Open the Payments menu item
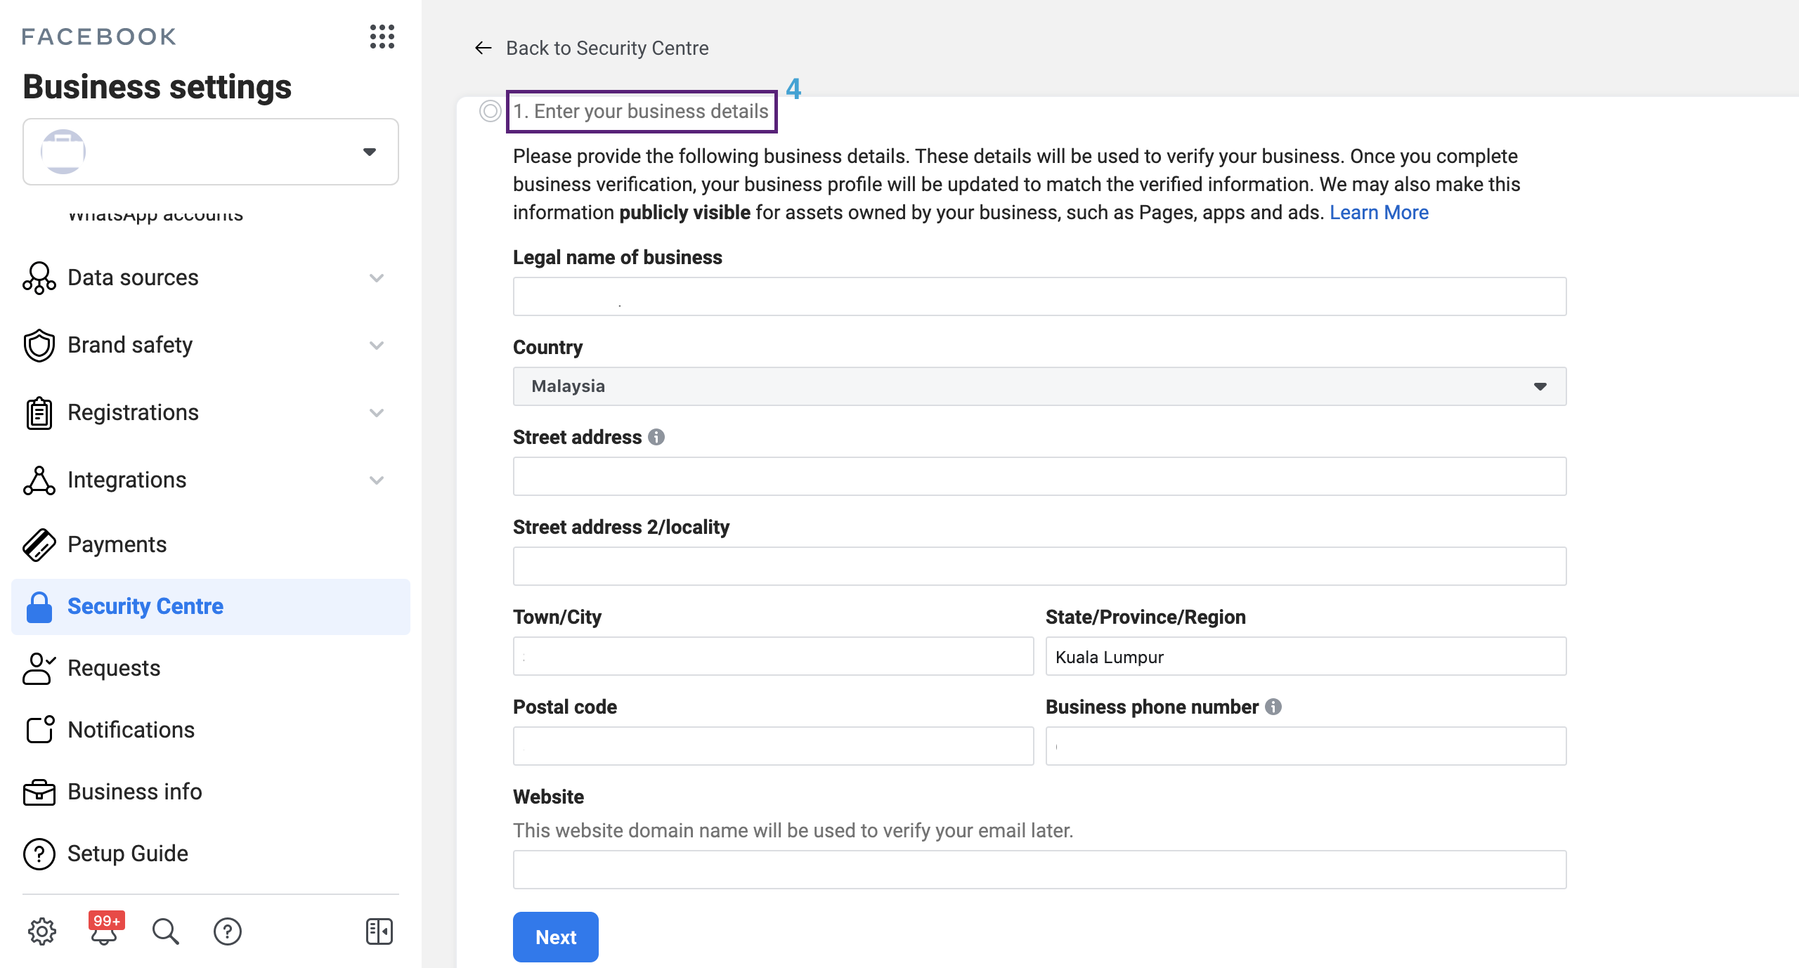This screenshot has width=1799, height=968. coord(117,544)
